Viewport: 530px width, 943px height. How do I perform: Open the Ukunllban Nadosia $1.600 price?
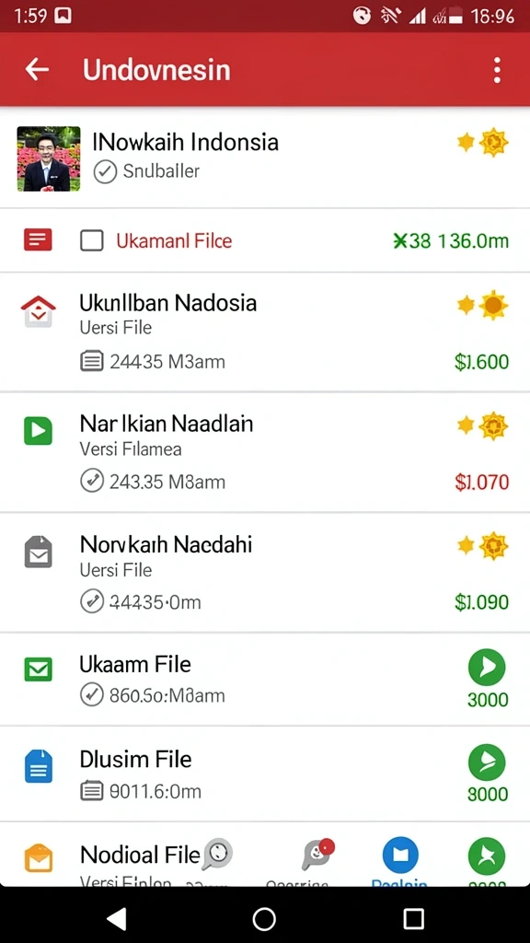(481, 361)
